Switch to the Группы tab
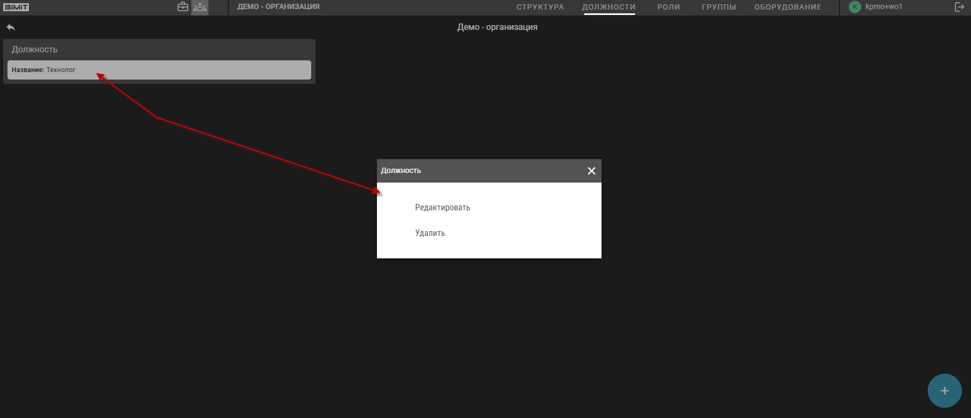Viewport: 971px width, 418px height. [719, 7]
